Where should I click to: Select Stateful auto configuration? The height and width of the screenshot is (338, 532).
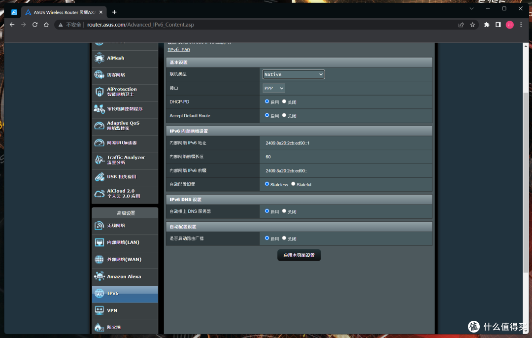click(x=293, y=184)
